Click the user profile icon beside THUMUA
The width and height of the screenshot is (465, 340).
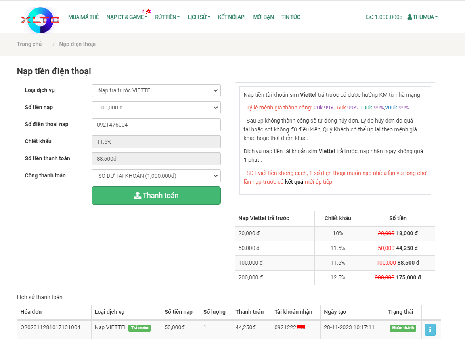(x=410, y=17)
